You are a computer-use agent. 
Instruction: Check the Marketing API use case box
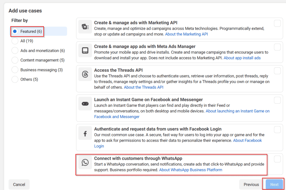(277, 24)
